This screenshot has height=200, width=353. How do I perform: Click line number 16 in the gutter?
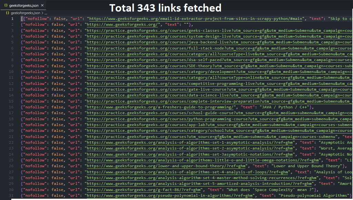11,107
